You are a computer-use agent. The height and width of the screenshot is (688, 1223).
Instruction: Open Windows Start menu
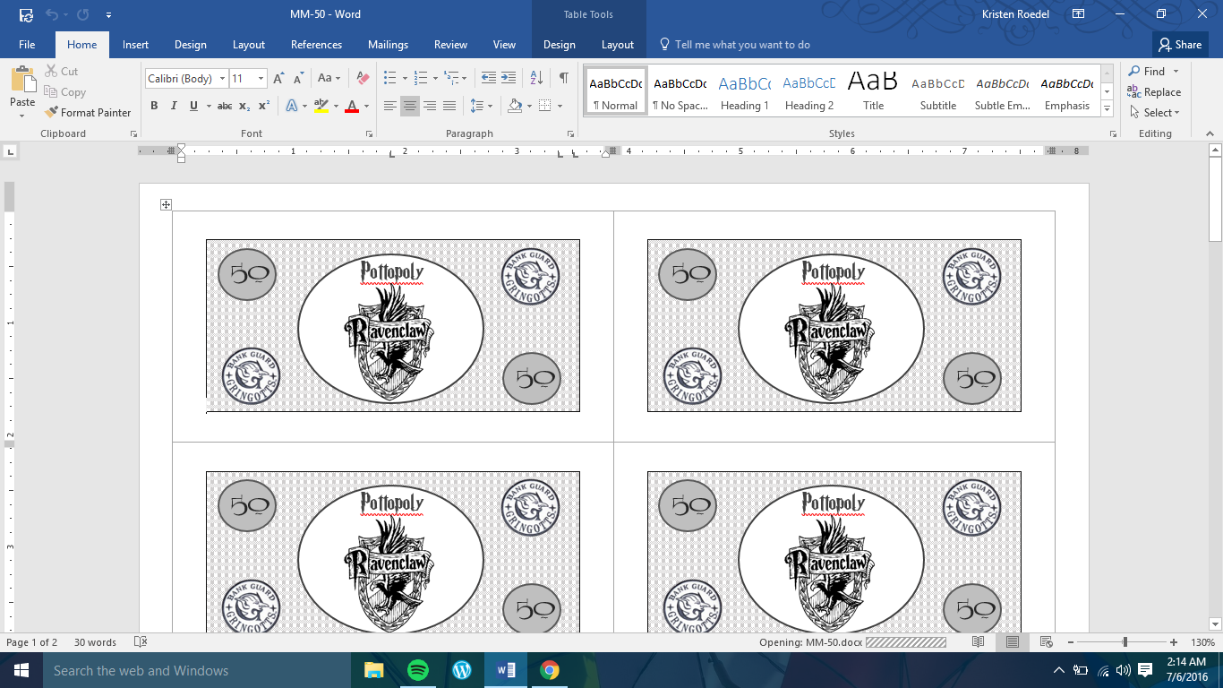(x=21, y=670)
